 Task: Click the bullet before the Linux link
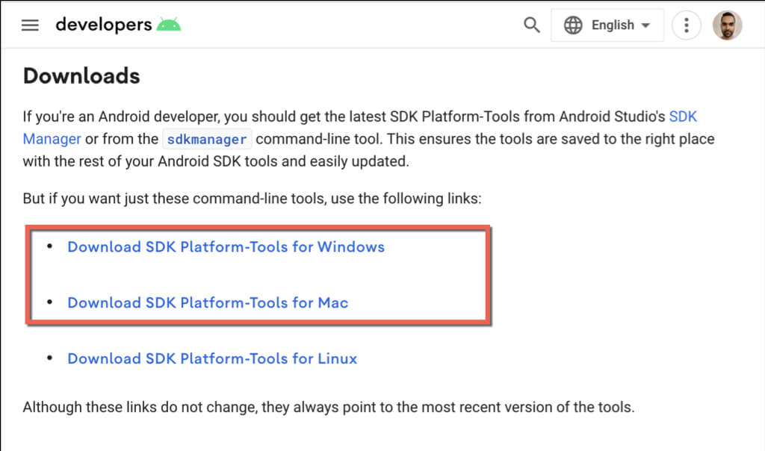coord(50,358)
